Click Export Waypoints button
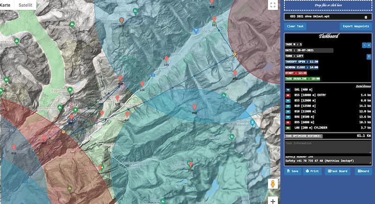The image size is (375, 204). click(x=356, y=26)
